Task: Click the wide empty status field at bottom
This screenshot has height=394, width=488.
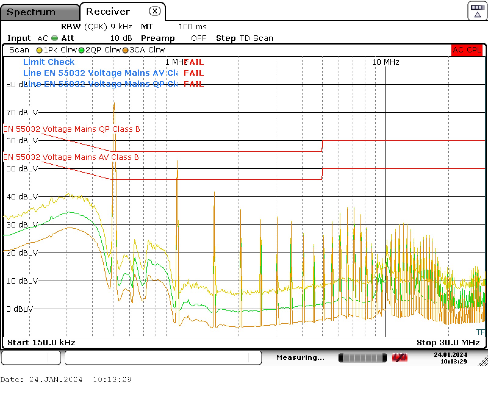Action: [163, 358]
